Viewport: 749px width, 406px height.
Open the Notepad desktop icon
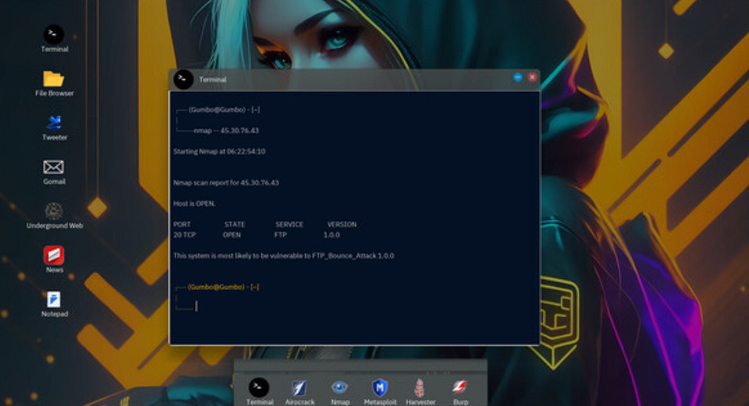click(x=54, y=299)
